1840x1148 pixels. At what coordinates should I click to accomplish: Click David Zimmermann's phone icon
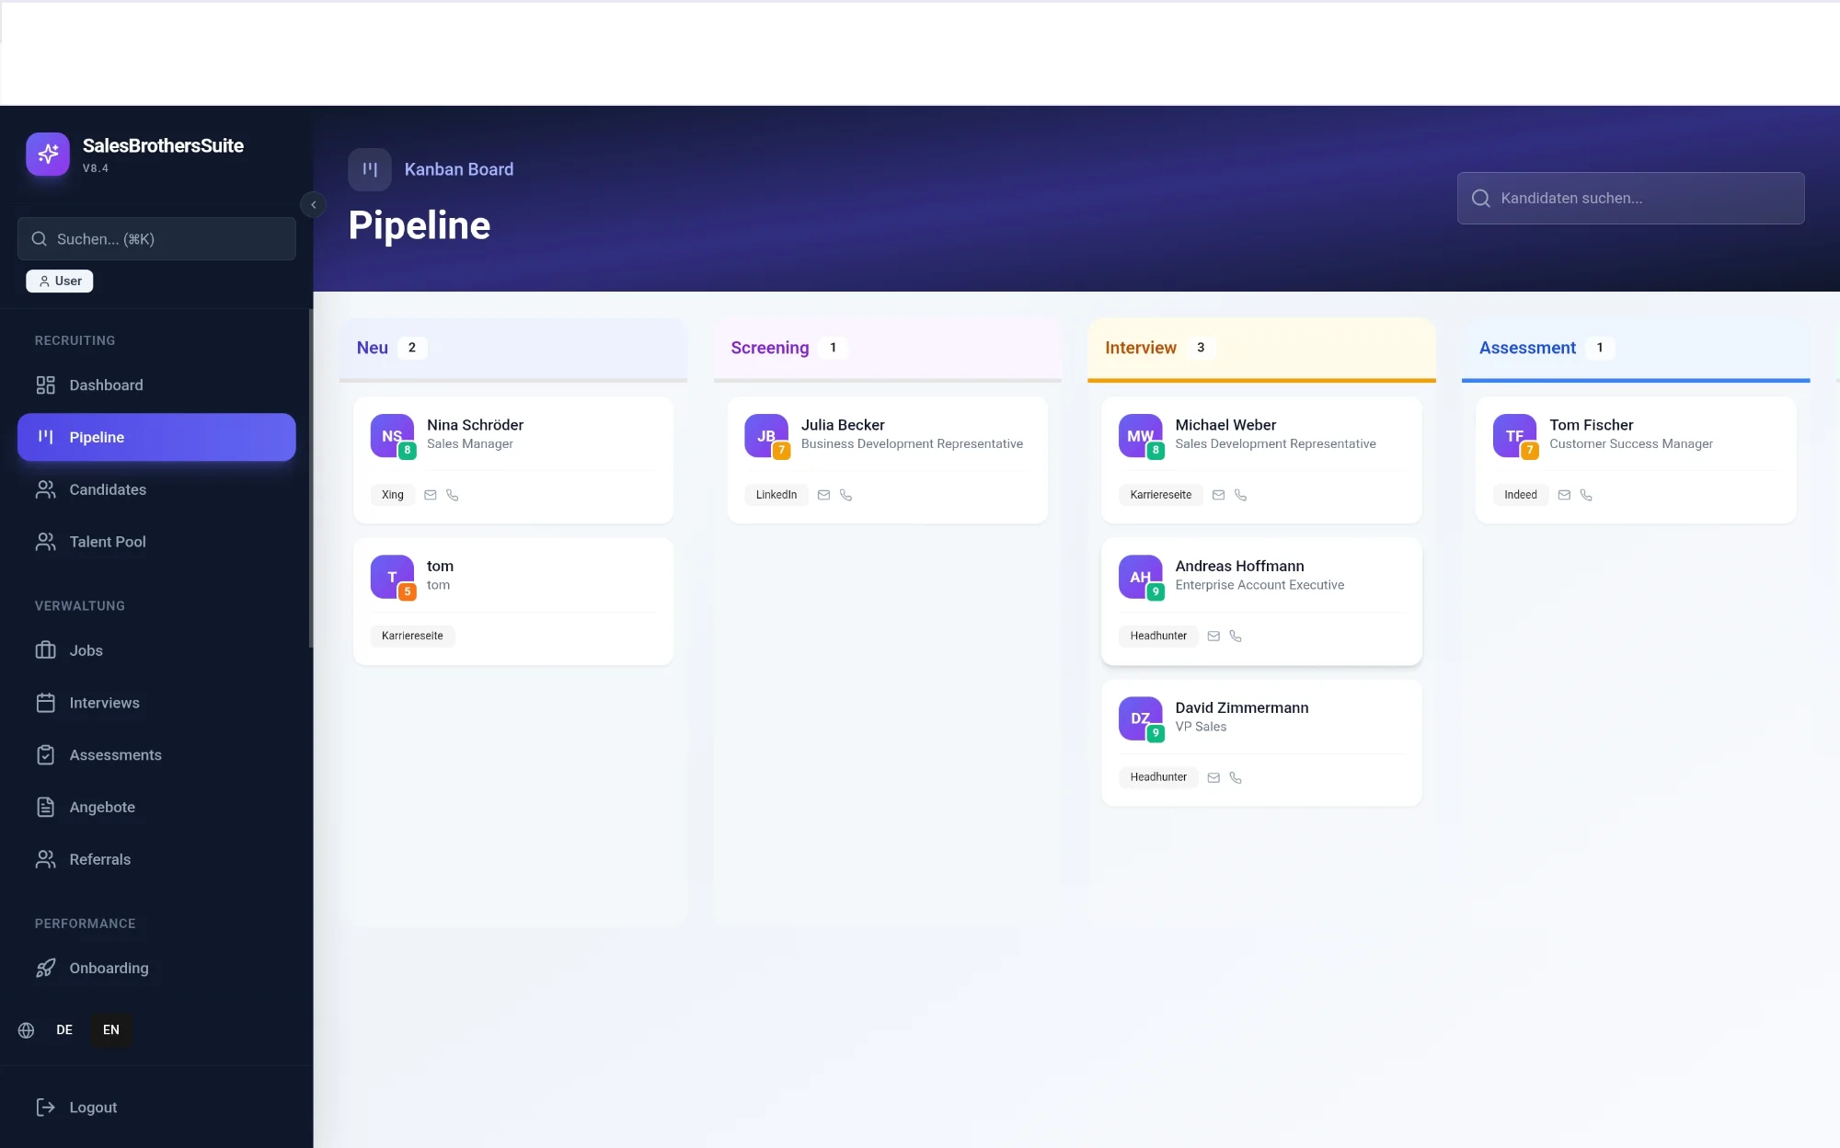(1236, 777)
